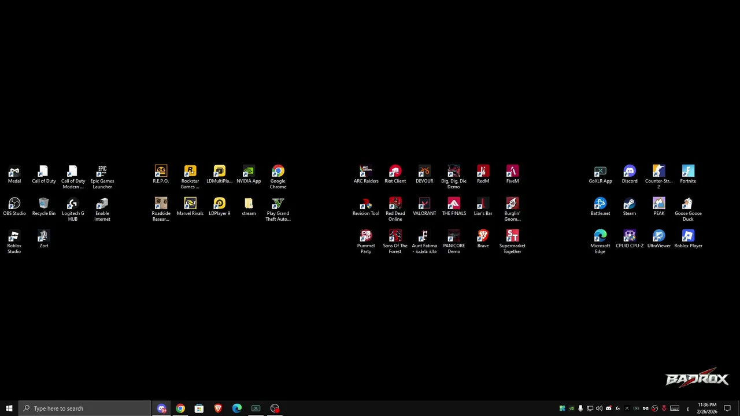Select the NVIDIA App desktop icon
This screenshot has width=740, height=416.
(x=249, y=175)
